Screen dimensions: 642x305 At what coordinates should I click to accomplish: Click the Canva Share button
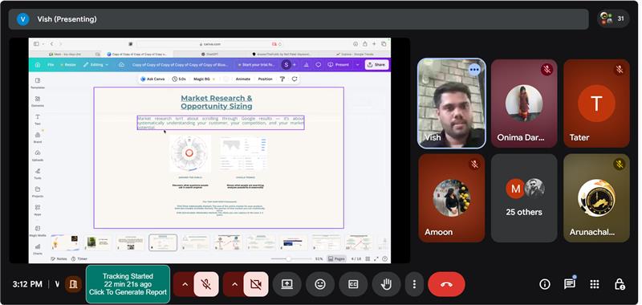point(376,65)
